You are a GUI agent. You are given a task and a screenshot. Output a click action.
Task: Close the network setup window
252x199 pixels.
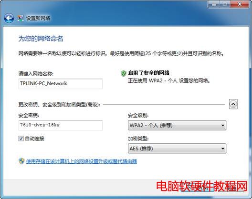click(x=240, y=4)
